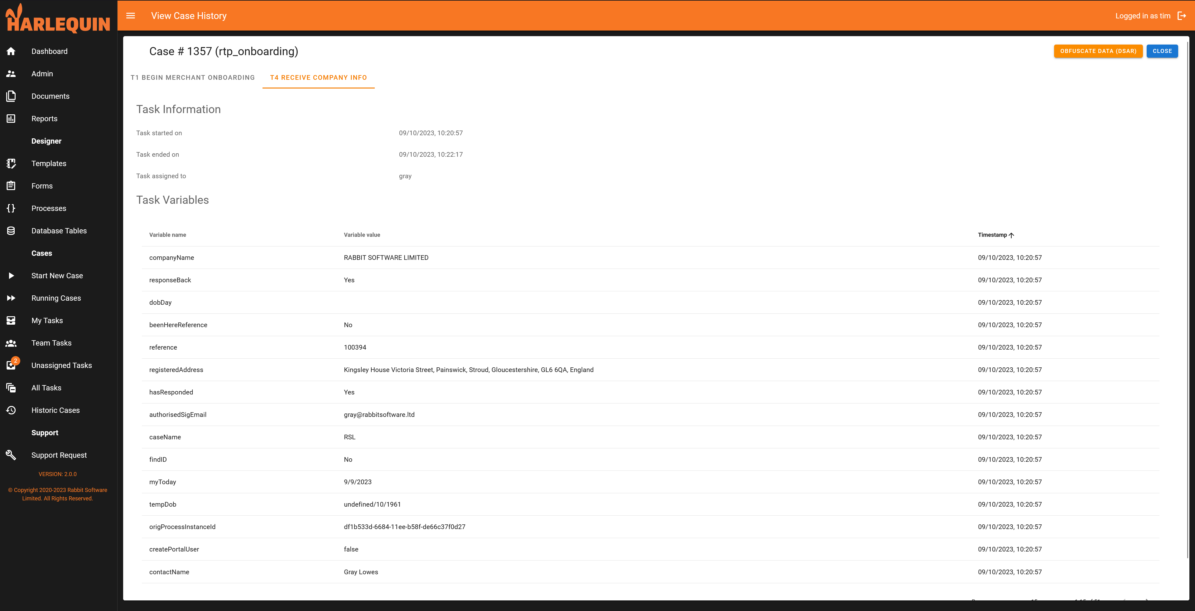Click the VERSION: 2.0.0 label
This screenshot has width=1195, height=611.
pos(58,474)
